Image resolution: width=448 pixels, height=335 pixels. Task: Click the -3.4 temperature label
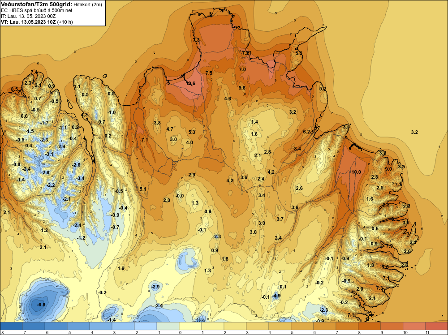[x=80, y=178]
